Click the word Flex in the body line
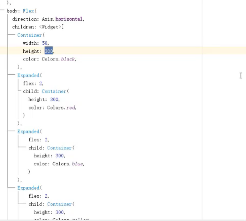 [28, 11]
